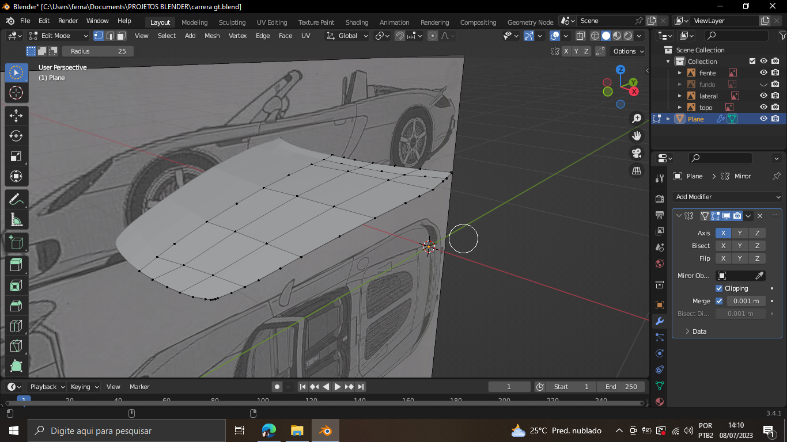Image resolution: width=787 pixels, height=442 pixels.
Task: Toggle the Clipping checkbox
Action: pyautogui.click(x=719, y=288)
